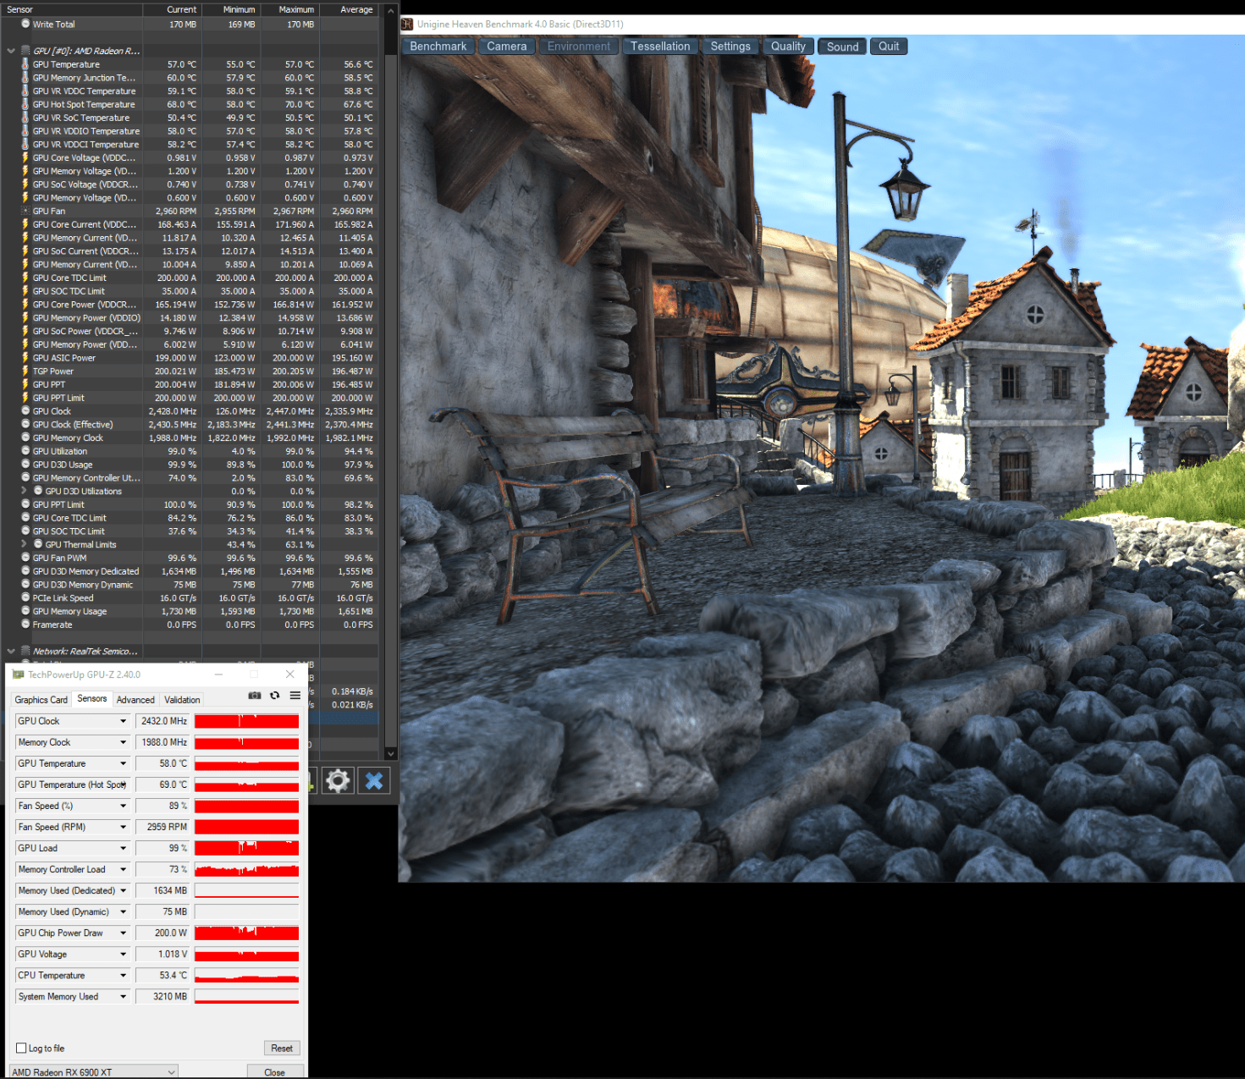Click the blue X close-sensors icon in HWiNFO

(x=374, y=780)
